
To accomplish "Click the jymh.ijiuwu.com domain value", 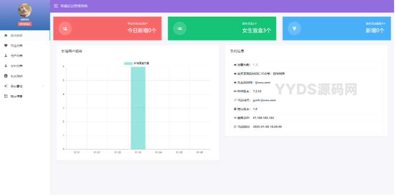I will point(264,100).
